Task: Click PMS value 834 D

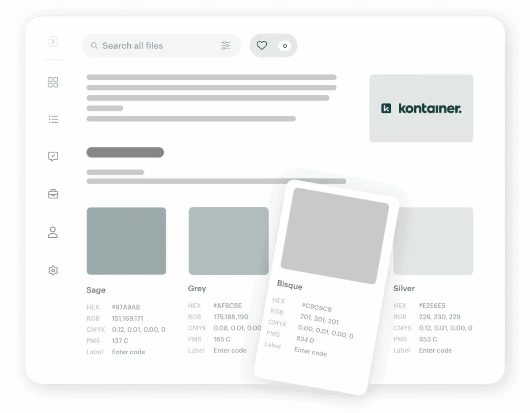Action: pos(305,339)
